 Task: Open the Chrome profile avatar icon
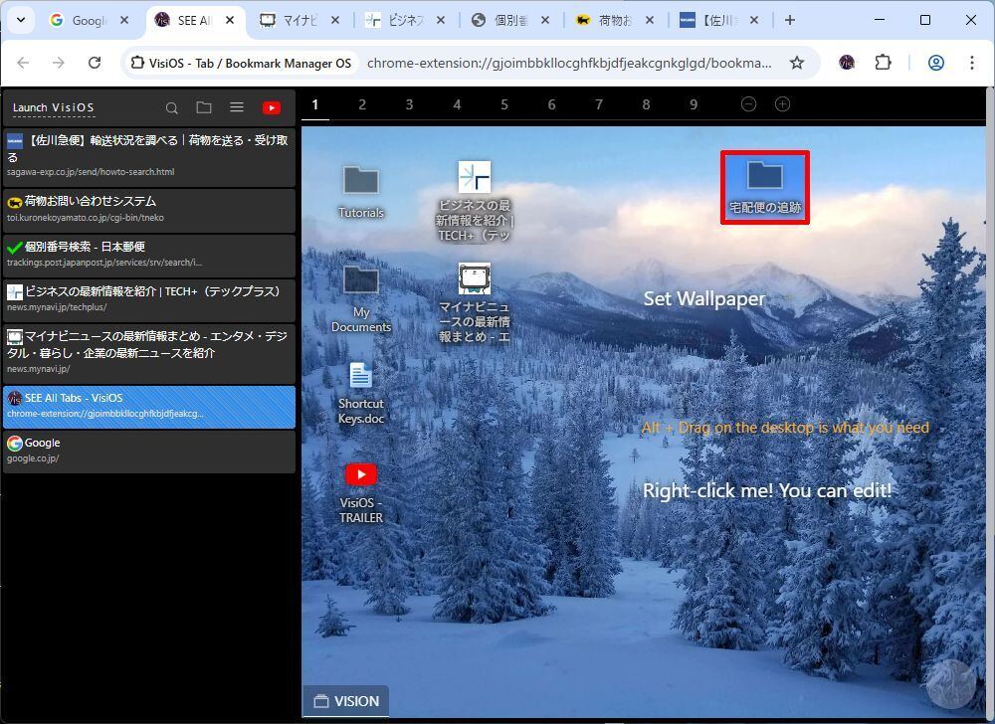coord(936,62)
